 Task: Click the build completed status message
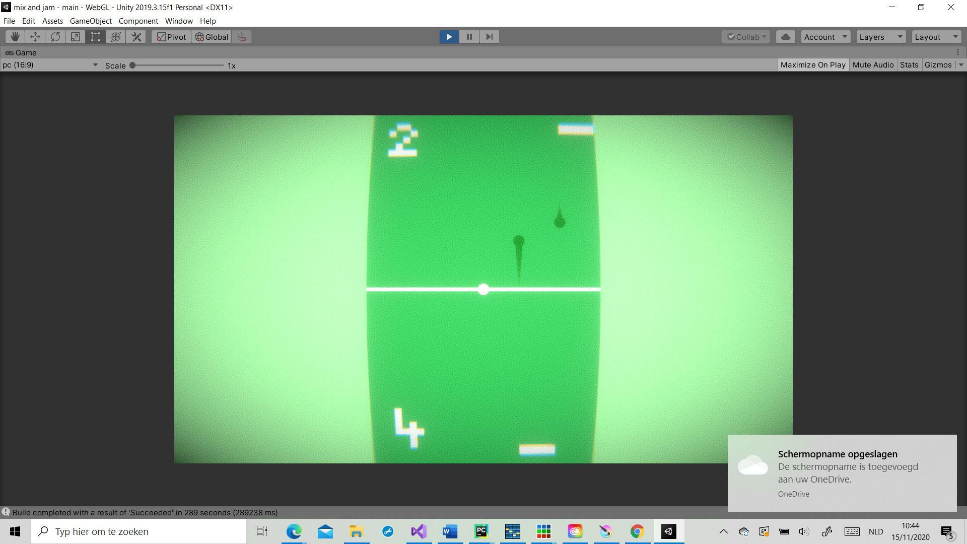point(145,512)
